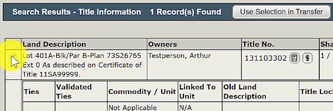Click the N/A linked unit cell
333x111 pixels.
(x=185, y=107)
